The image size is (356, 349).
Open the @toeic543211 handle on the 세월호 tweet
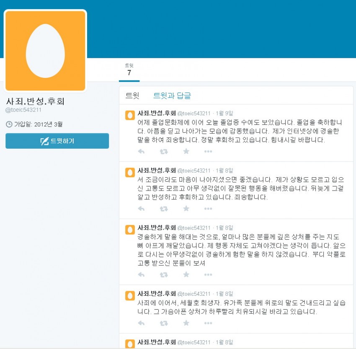[x=194, y=294]
